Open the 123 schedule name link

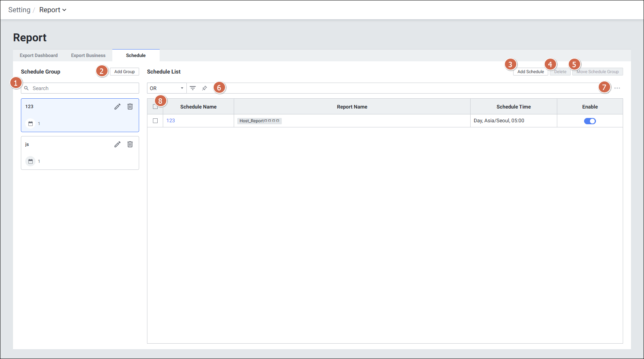click(171, 121)
